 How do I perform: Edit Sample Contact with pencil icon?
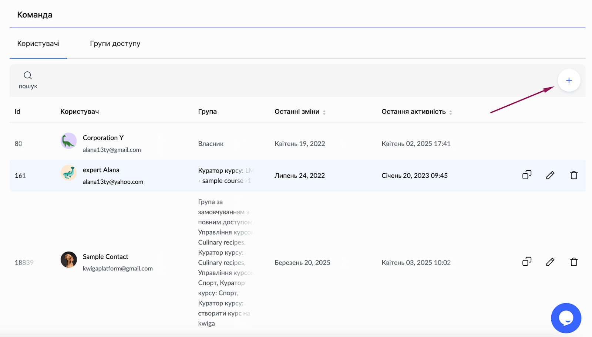click(x=550, y=262)
